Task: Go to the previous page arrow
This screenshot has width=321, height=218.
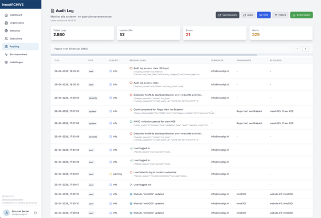Action: point(297,49)
